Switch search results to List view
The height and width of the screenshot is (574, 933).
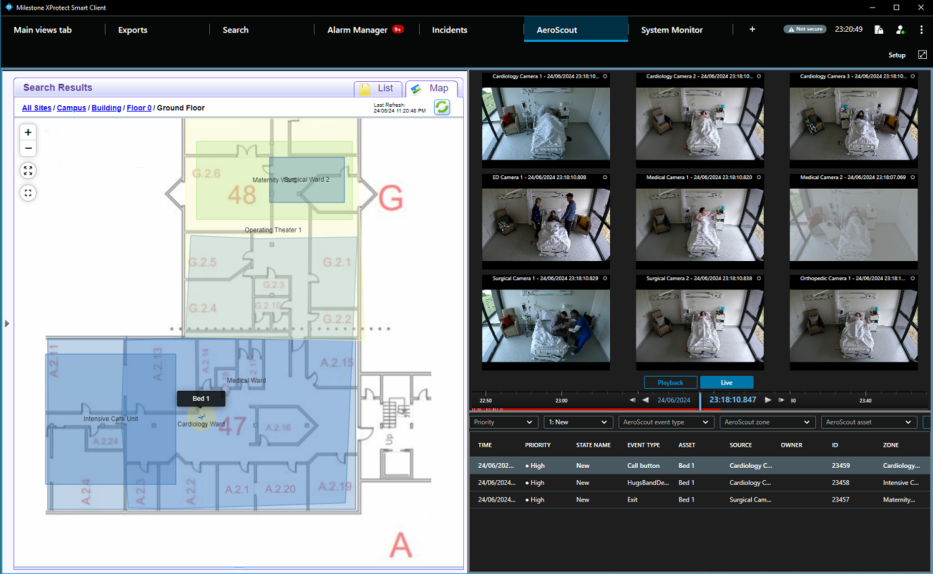point(378,89)
